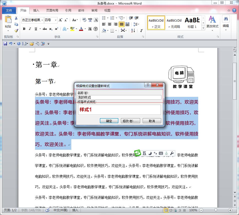The image size is (239, 215).
Task: Open the font name dropdown
Action: tap(43, 20)
